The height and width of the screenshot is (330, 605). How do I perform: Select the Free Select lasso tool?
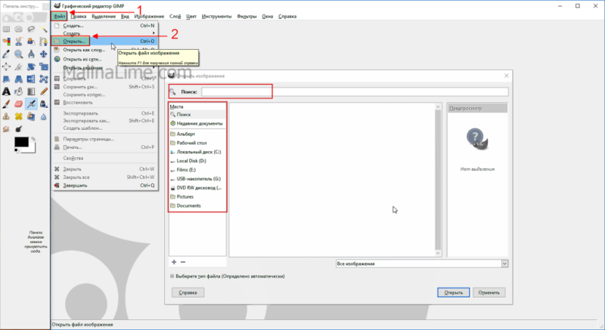[31, 29]
